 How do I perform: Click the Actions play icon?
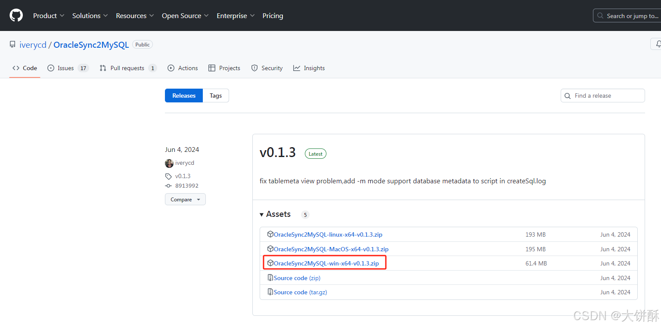(x=171, y=68)
